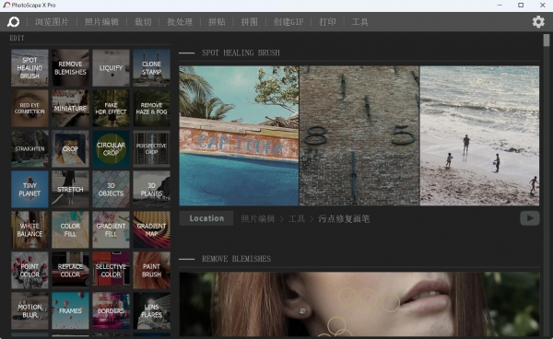Click the Location label button
Viewport: 553px width, 339px height.
tap(206, 218)
